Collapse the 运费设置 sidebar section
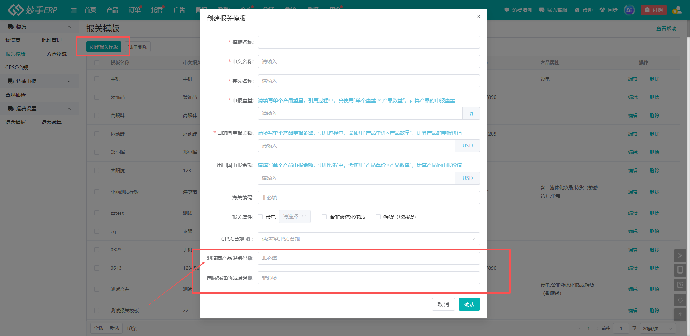Image resolution: width=690 pixels, height=336 pixels. click(x=69, y=109)
